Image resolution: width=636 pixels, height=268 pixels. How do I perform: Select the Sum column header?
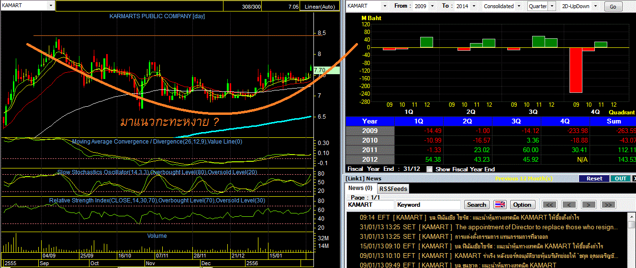tap(613, 121)
